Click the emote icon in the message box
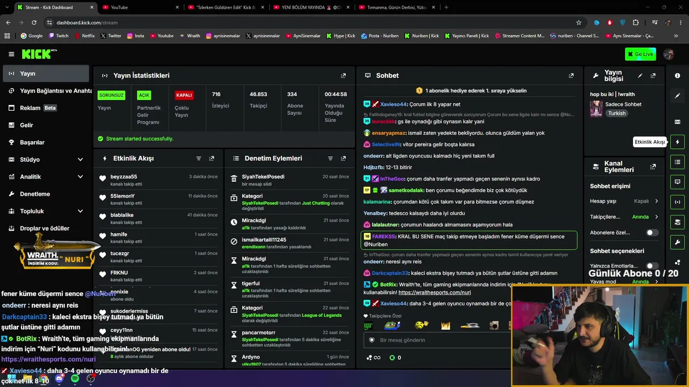This screenshot has height=387, width=689. 371,340
